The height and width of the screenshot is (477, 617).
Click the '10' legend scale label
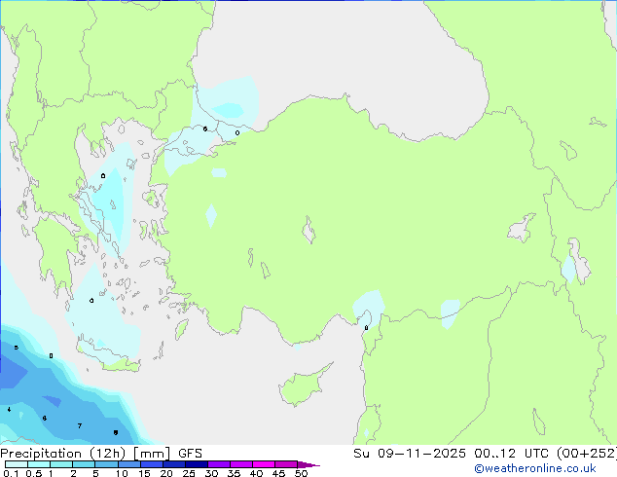tap(122, 473)
